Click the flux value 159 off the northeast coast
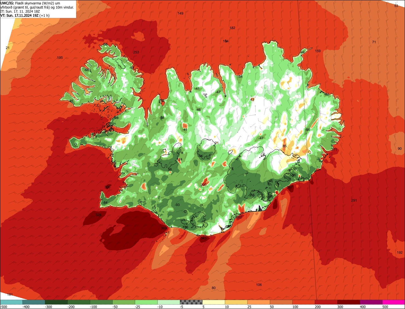405x309 pixels. point(318,51)
